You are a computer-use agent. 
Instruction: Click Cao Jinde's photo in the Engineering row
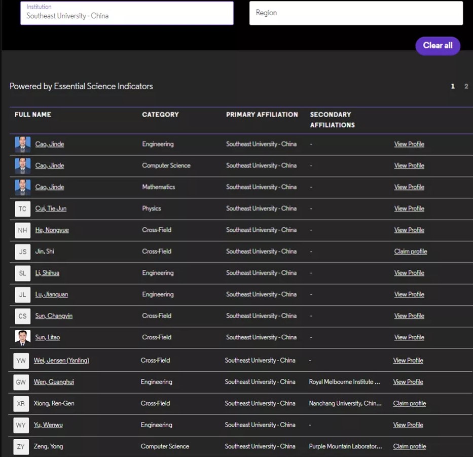point(22,145)
